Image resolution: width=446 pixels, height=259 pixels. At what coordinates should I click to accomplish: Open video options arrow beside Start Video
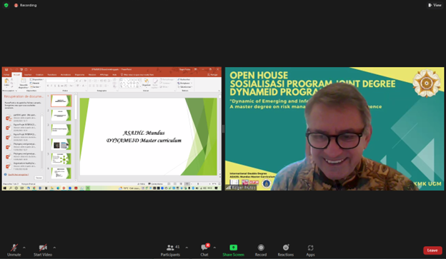click(x=54, y=248)
